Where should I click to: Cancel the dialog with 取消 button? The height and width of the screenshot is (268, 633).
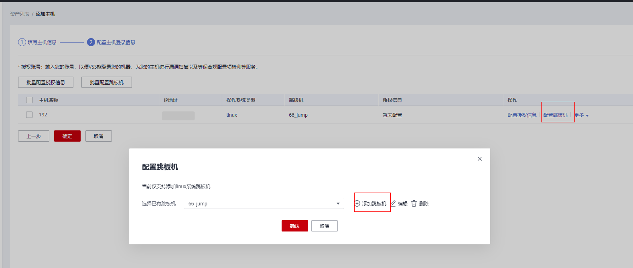(324, 226)
